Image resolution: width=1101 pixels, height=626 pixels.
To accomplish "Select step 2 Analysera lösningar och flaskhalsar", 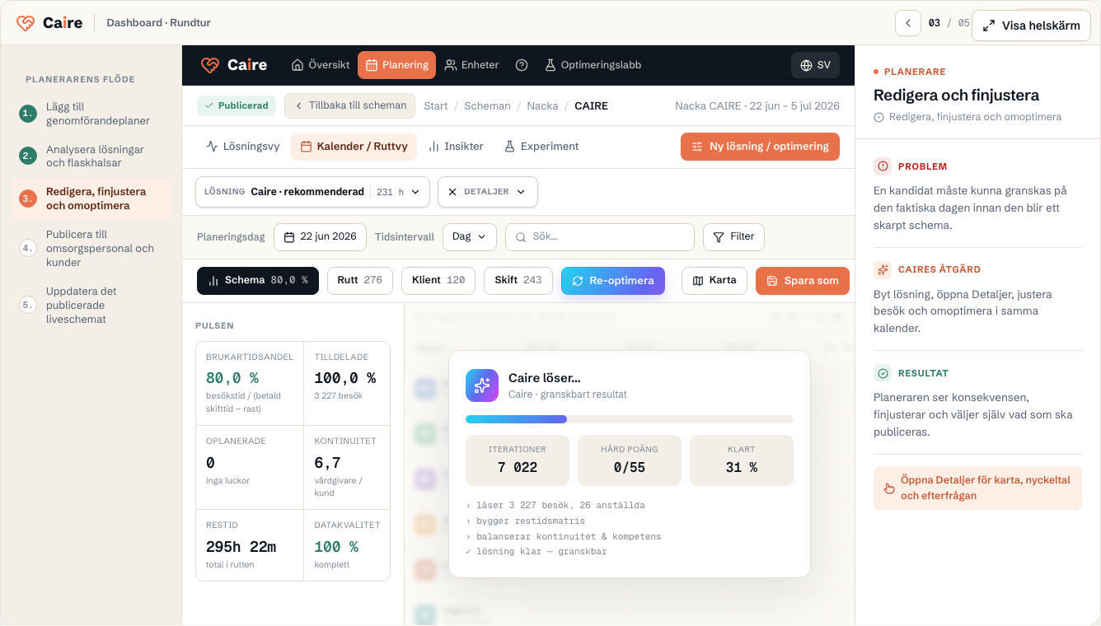I will (91, 156).
